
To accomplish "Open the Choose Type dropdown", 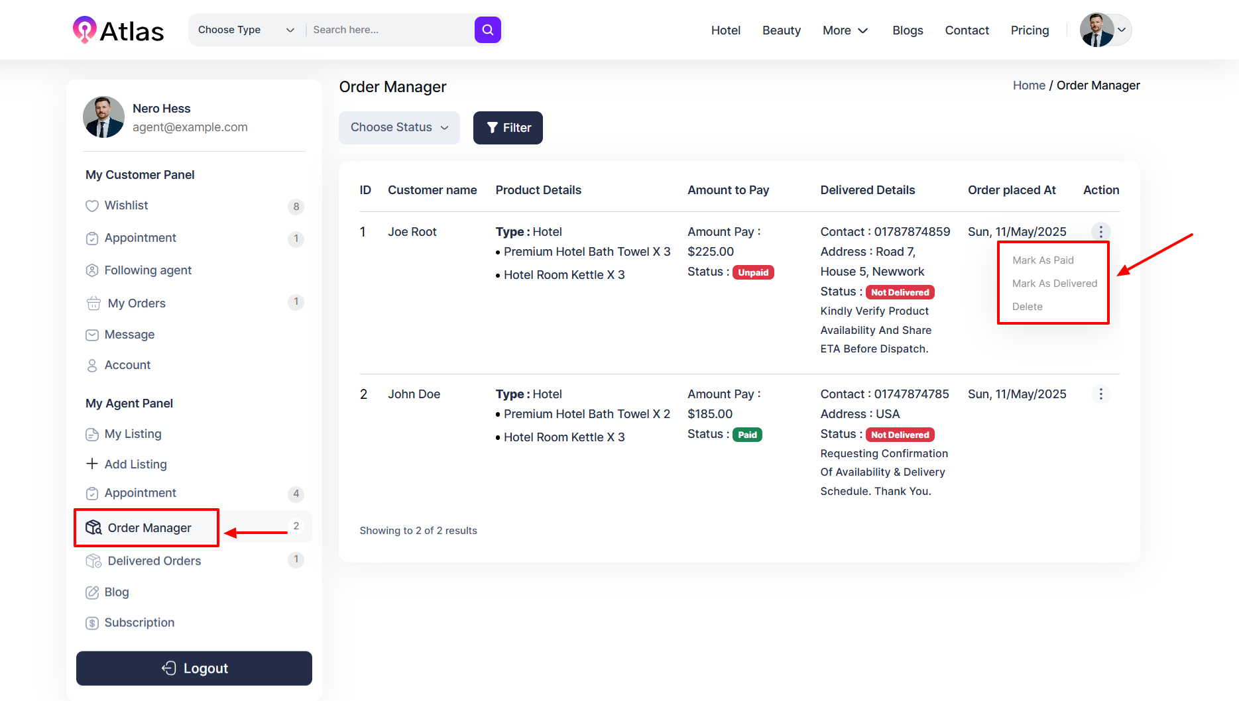I will tap(245, 30).
